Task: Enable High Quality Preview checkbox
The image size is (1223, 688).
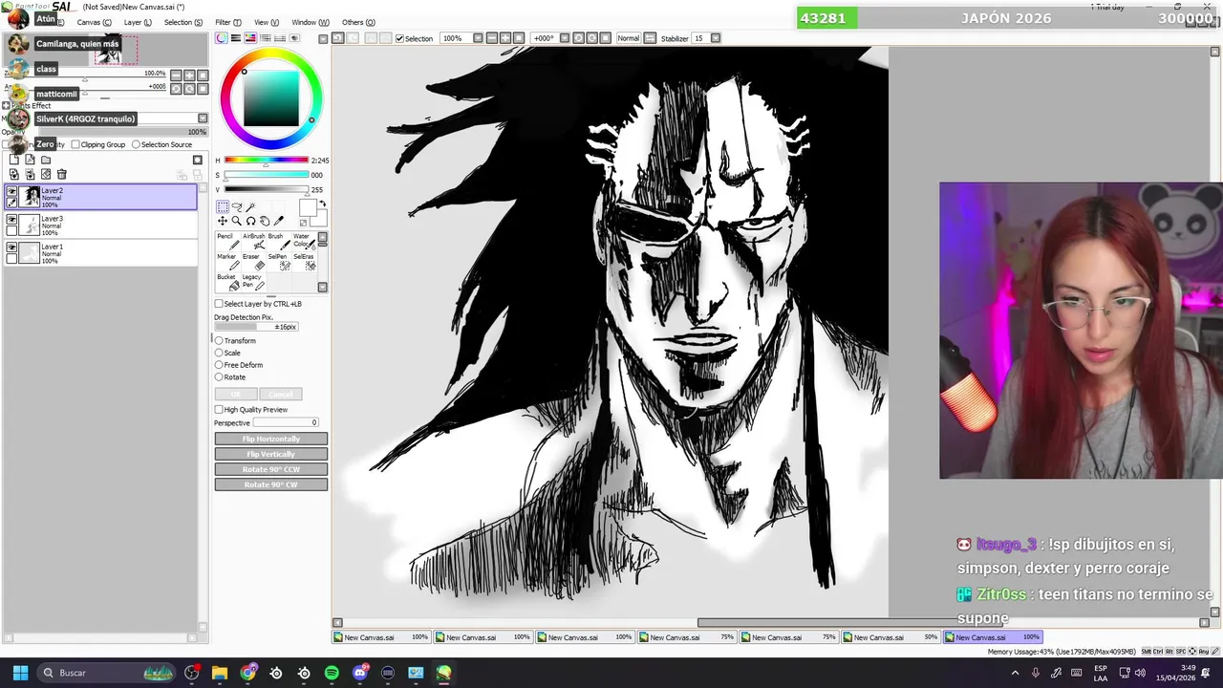Action: (219, 410)
